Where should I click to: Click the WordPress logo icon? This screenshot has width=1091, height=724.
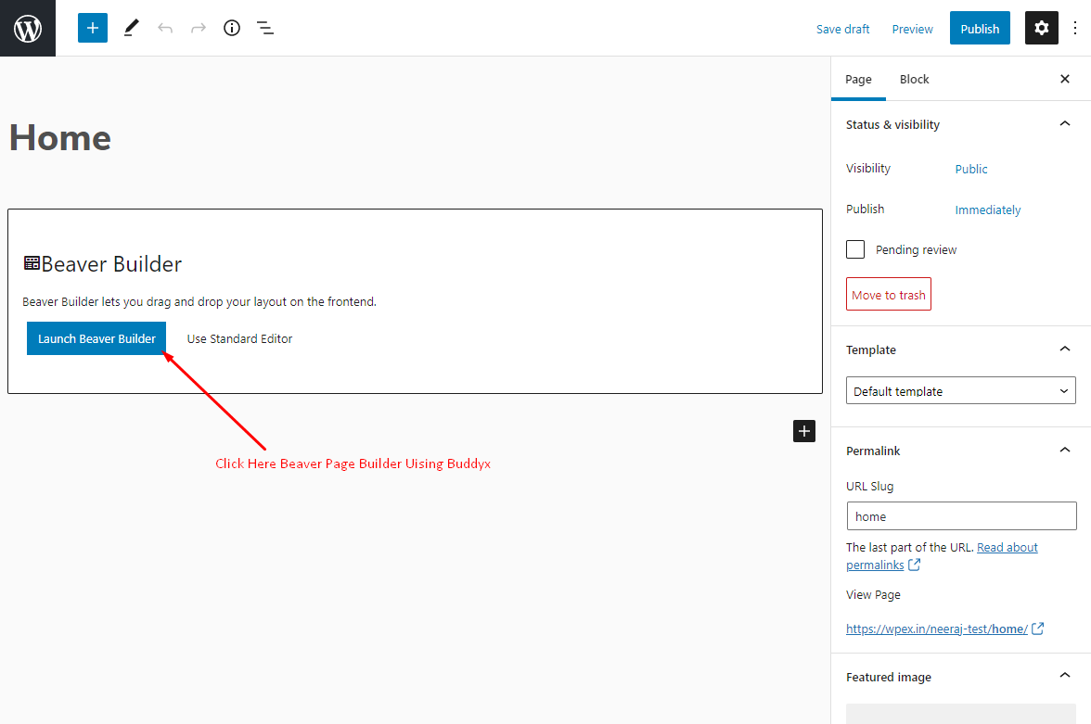point(28,28)
